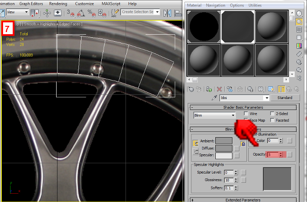Viewport: 307px width, 202px height.
Task: Open the bbs material name dropdown
Action: coord(267,98)
